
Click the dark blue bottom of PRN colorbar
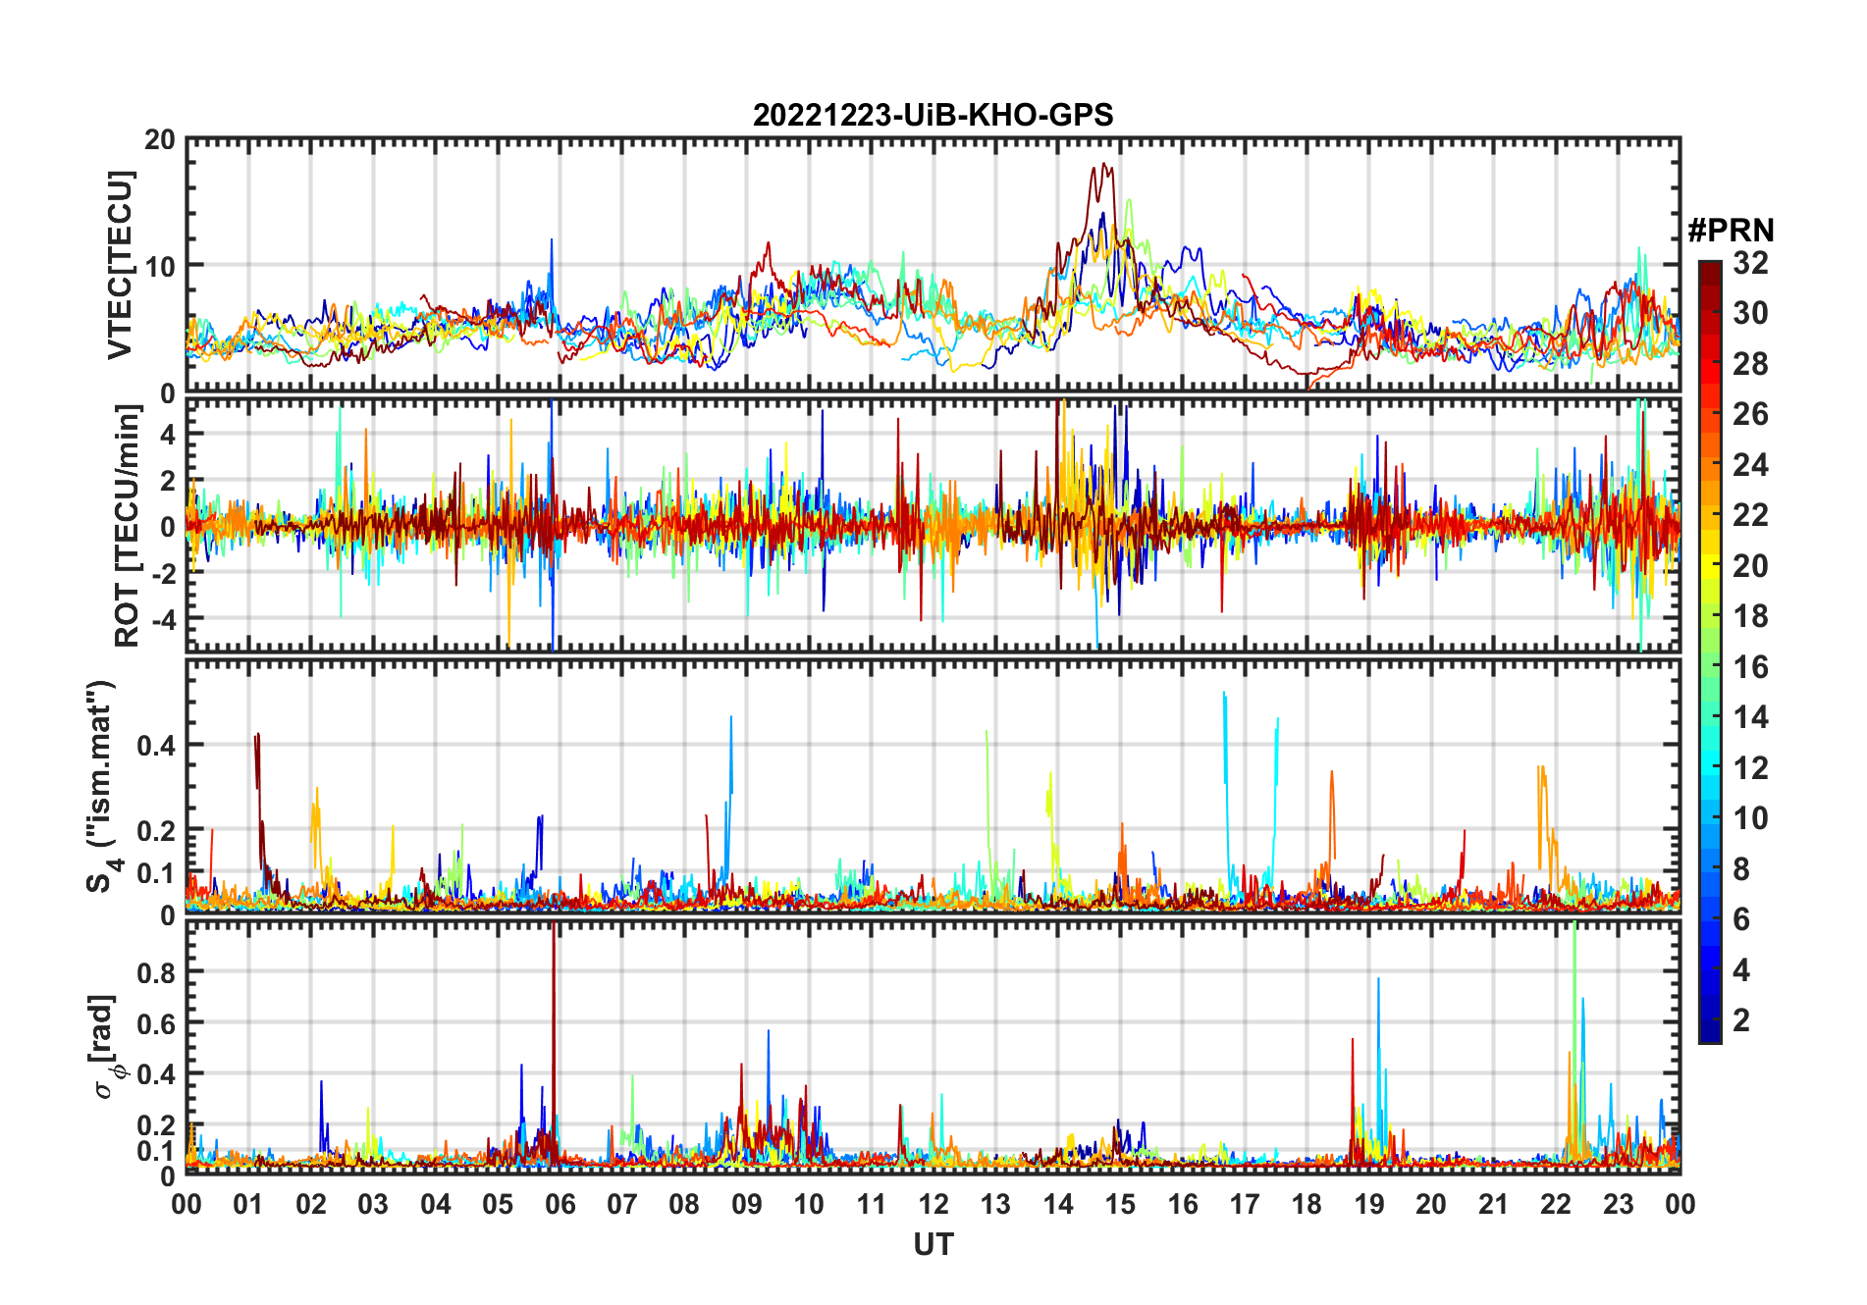[1710, 1032]
